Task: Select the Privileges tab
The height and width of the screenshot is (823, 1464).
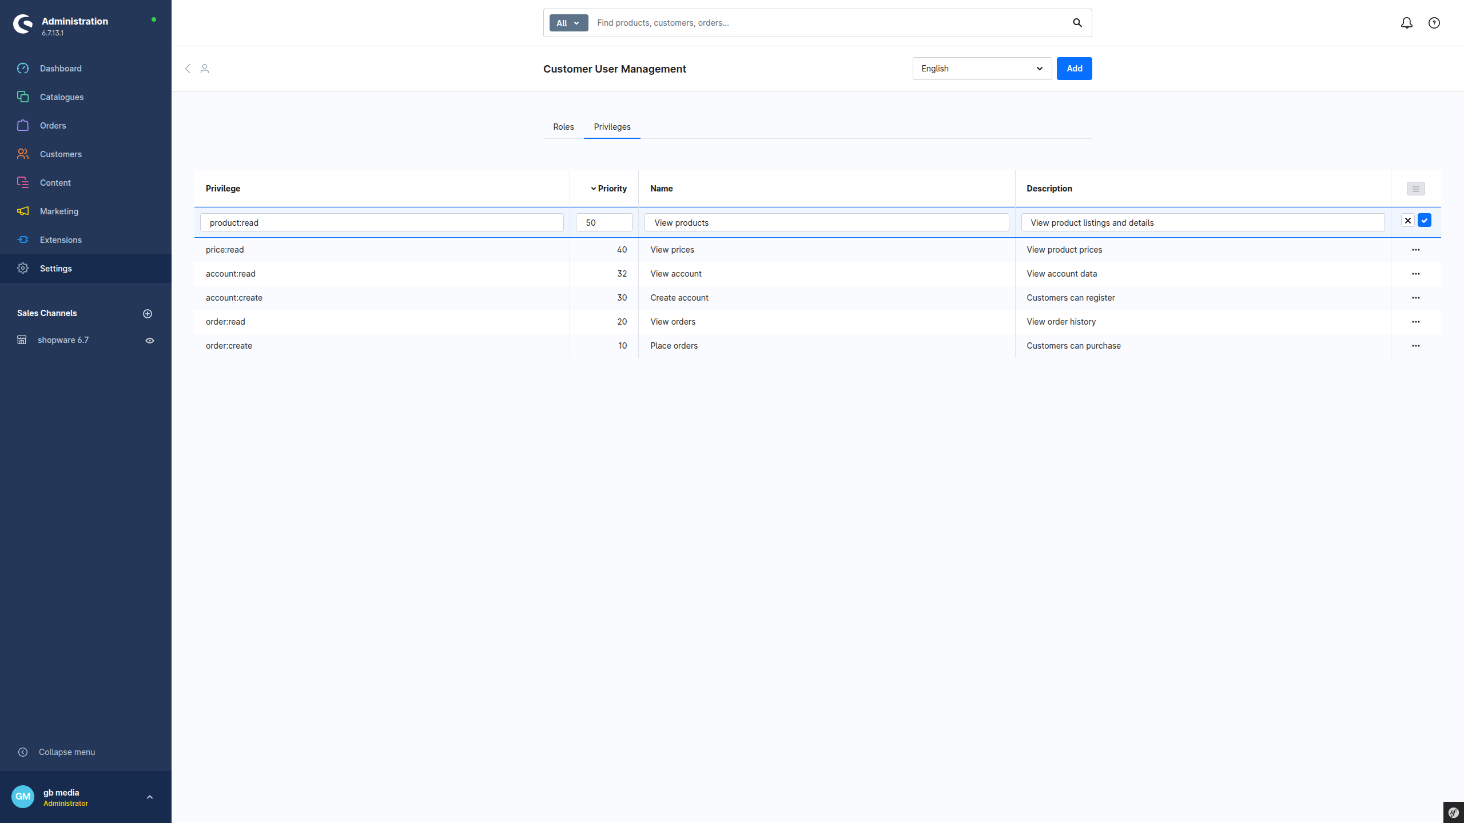Action: coord(612,127)
